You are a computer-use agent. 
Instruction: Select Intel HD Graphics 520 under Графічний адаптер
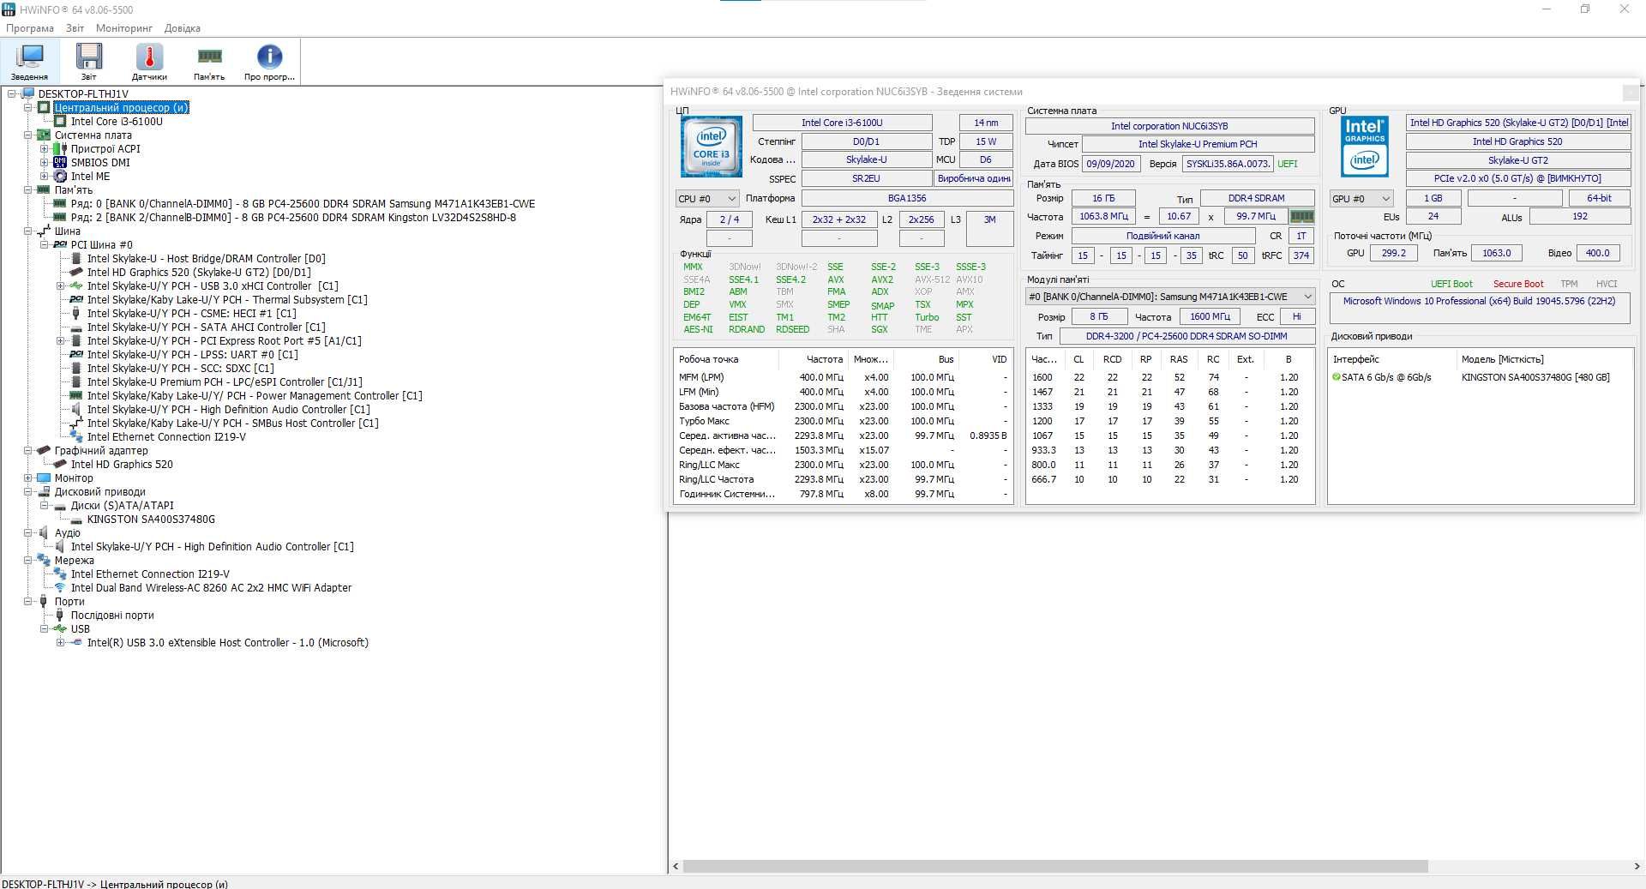[x=122, y=464]
